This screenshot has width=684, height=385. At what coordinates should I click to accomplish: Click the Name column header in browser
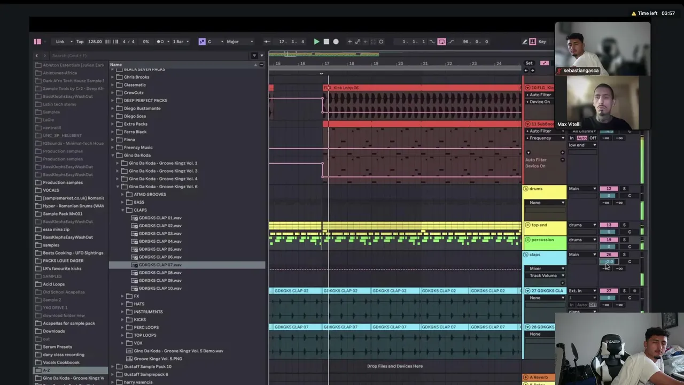pos(116,65)
